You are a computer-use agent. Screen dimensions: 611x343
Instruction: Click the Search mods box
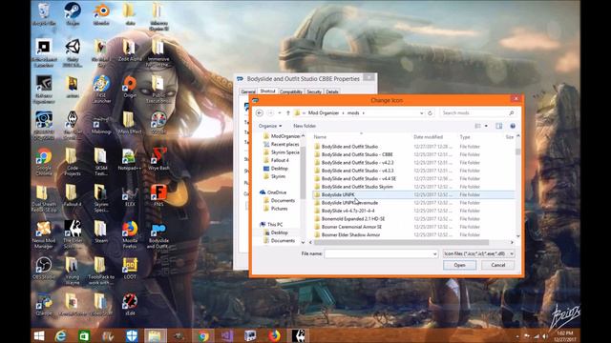pos(477,113)
